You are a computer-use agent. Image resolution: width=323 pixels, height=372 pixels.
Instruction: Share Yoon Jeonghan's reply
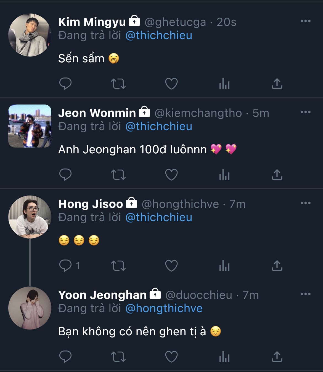(x=277, y=357)
